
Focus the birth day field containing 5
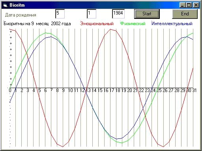(60, 14)
